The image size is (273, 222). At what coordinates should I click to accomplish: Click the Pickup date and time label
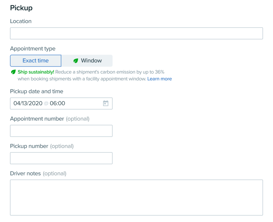click(x=37, y=91)
